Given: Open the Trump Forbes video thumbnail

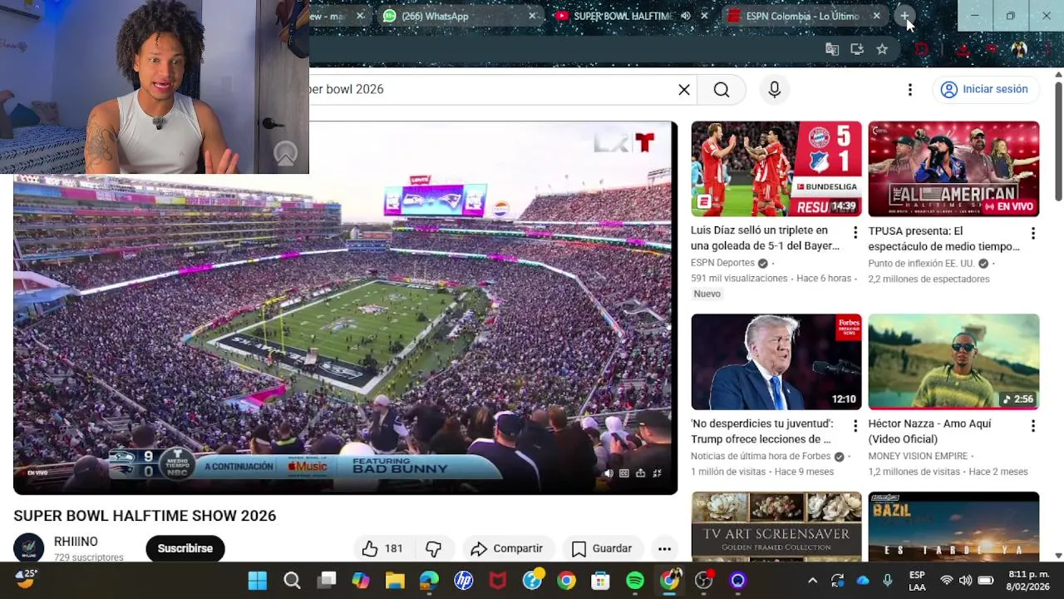Looking at the screenshot, I should pos(776,362).
